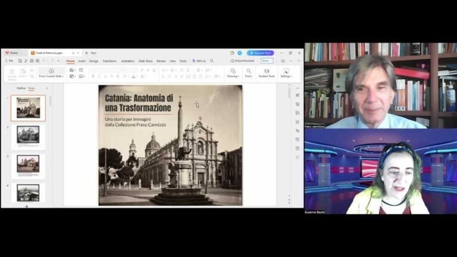Click Format Painter in the ribbon
457x257 pixels.
(12, 74)
